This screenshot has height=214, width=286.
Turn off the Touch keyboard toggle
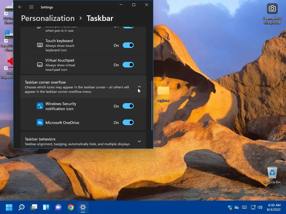click(x=128, y=45)
